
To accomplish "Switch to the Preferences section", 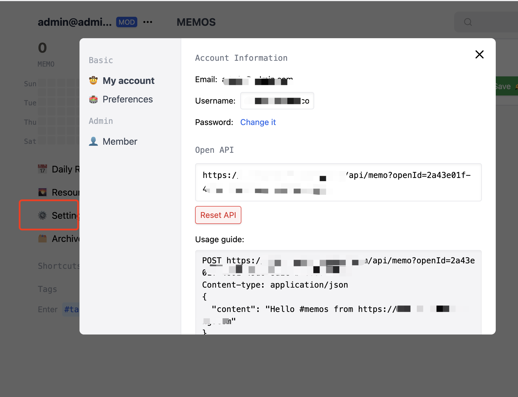I will point(121,99).
